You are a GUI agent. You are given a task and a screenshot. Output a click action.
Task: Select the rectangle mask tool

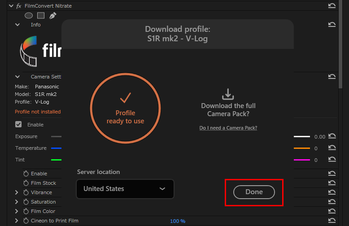pyautogui.click(x=41, y=16)
